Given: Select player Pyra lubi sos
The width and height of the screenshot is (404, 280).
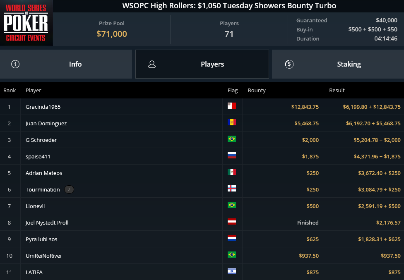Looking at the screenshot, I should click(x=41, y=239).
